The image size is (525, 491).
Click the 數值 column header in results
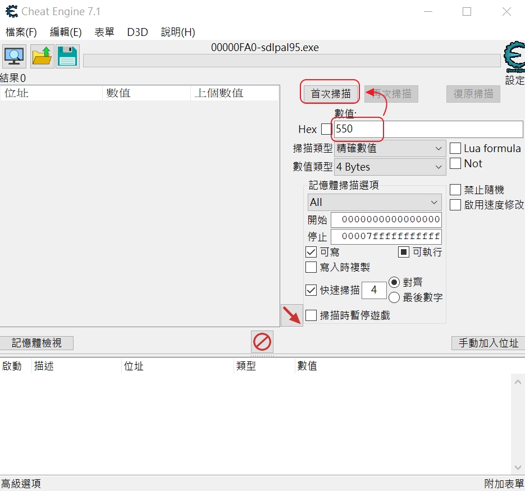coord(147,93)
